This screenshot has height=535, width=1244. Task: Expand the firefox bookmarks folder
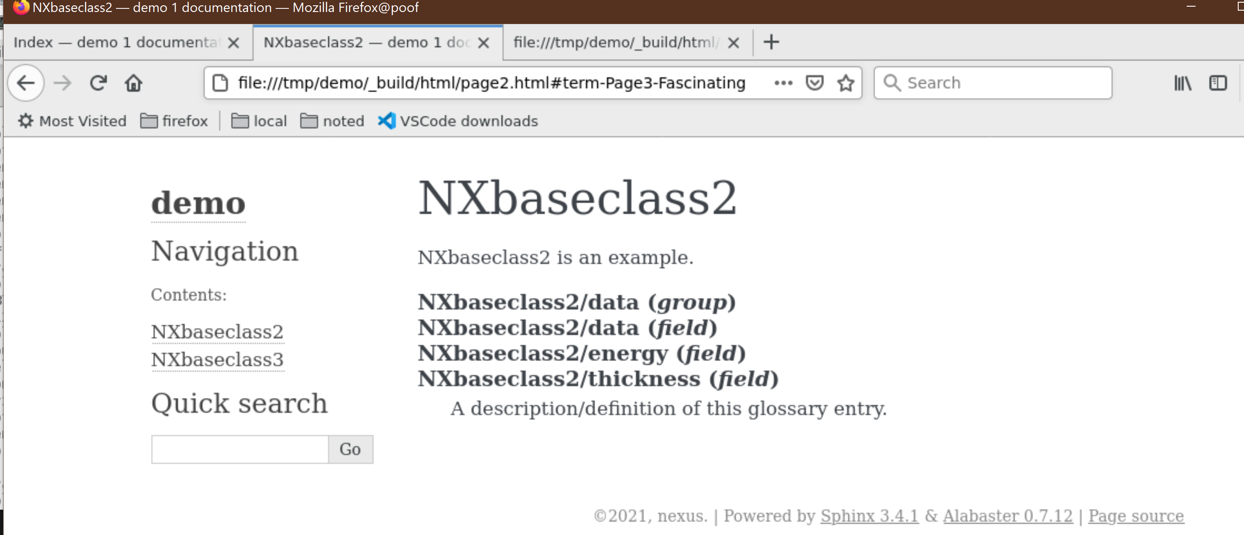click(174, 121)
